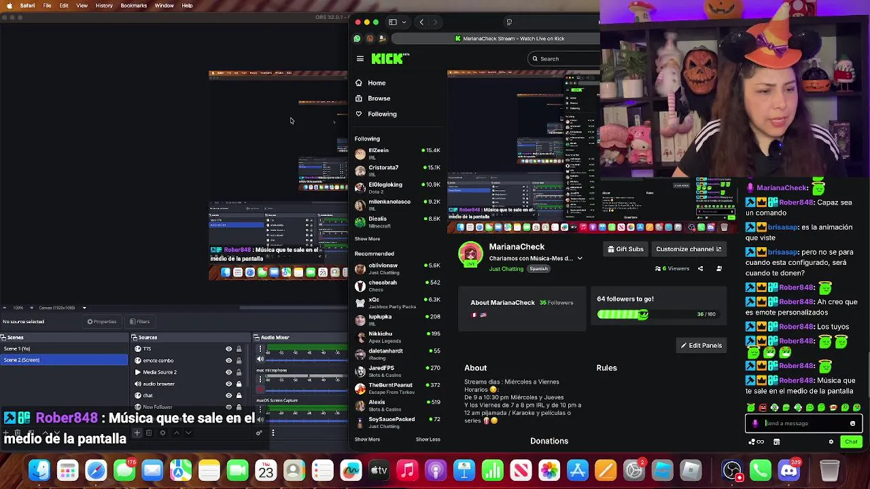The width and height of the screenshot is (870, 489).
Task: Expand Recommended list with Show More
Action: [367, 439]
